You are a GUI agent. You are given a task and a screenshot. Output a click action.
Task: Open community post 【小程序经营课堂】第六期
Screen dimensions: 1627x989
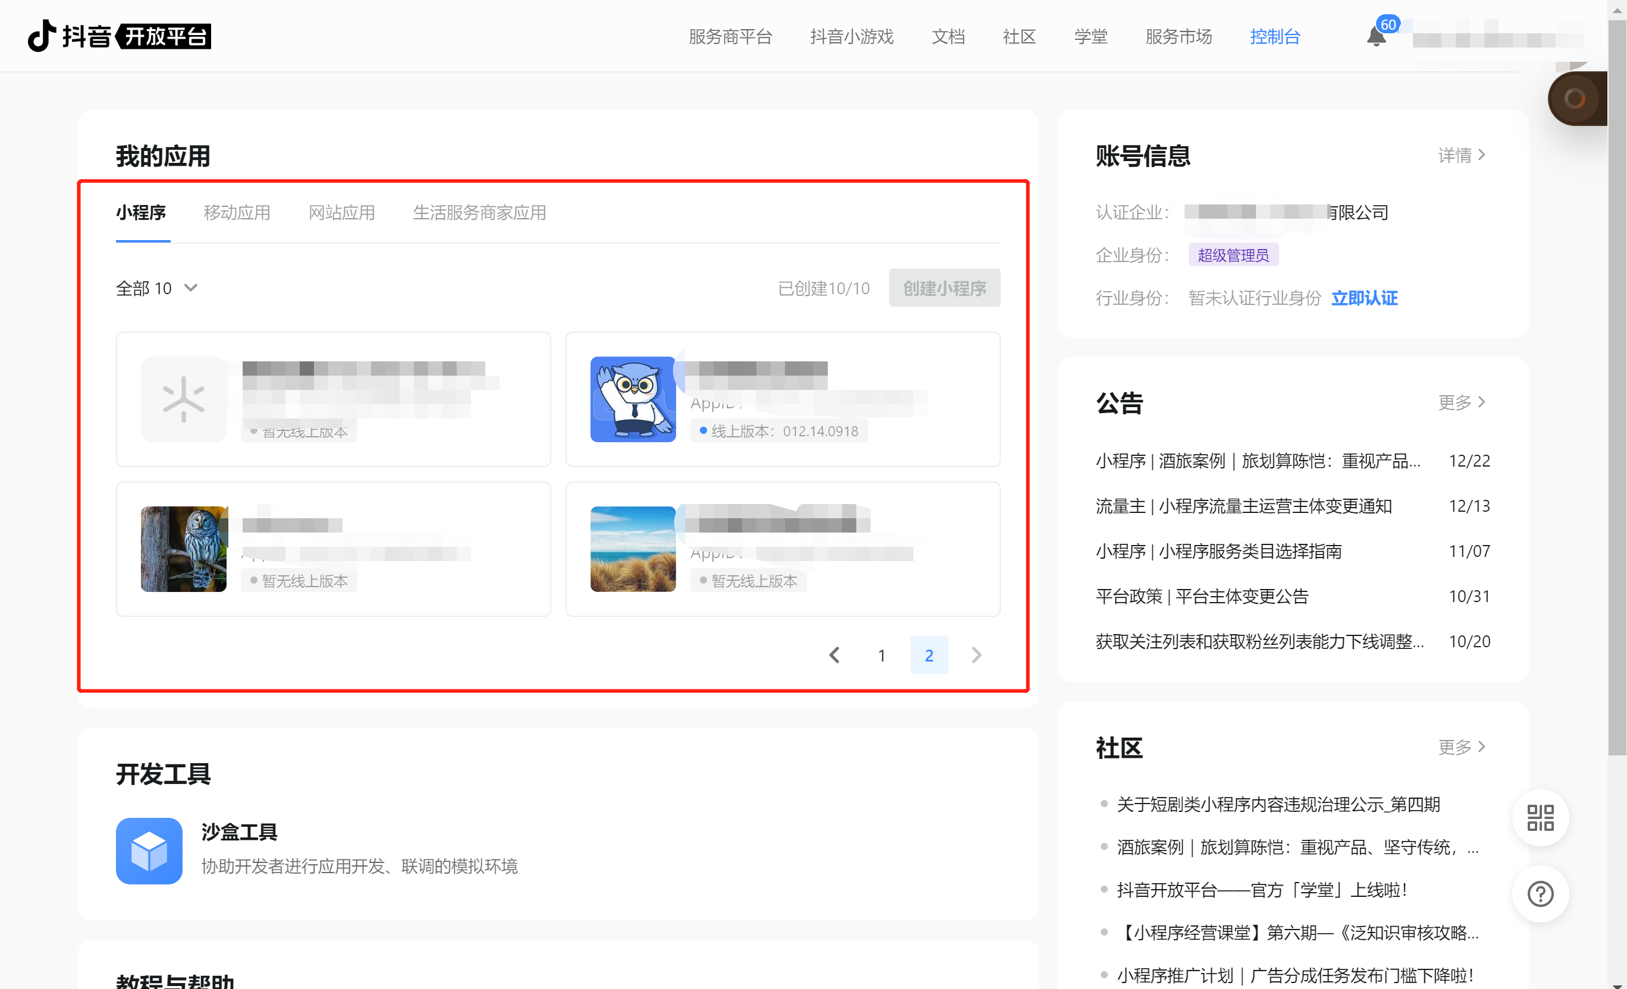1298,933
